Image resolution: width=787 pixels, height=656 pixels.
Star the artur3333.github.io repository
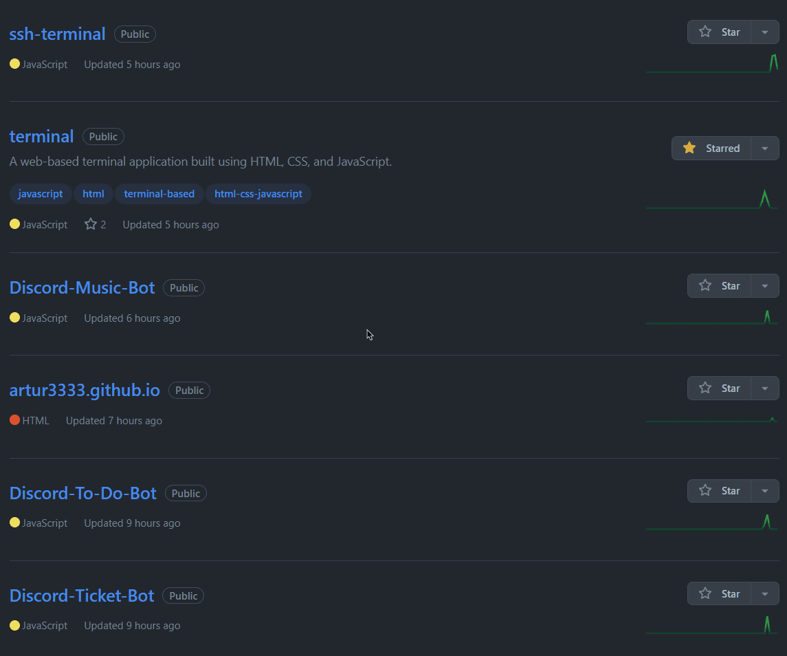pos(720,389)
